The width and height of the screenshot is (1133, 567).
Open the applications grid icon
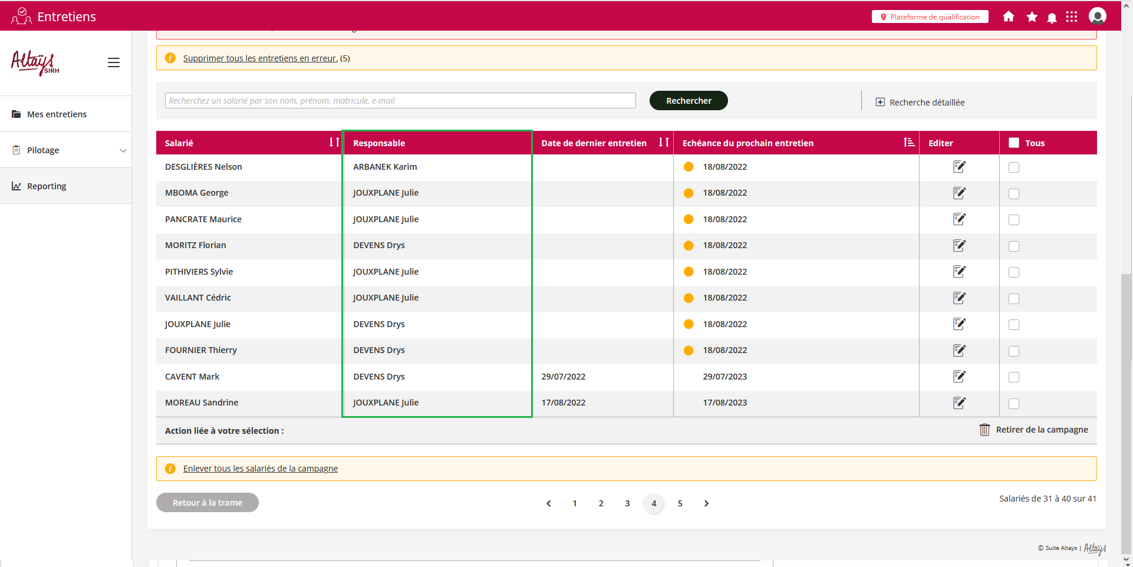click(x=1072, y=17)
